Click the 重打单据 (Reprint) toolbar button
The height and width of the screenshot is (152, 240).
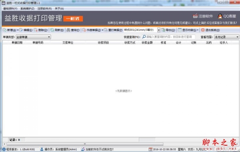pos(113,30)
